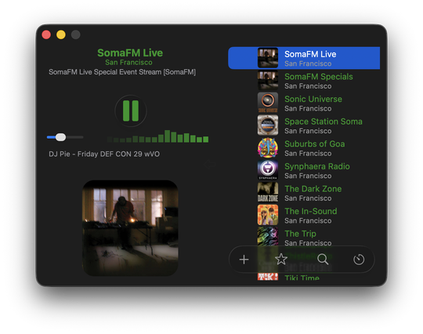Click The Trip artwork icon
This screenshot has height=334, width=423.
268,236
